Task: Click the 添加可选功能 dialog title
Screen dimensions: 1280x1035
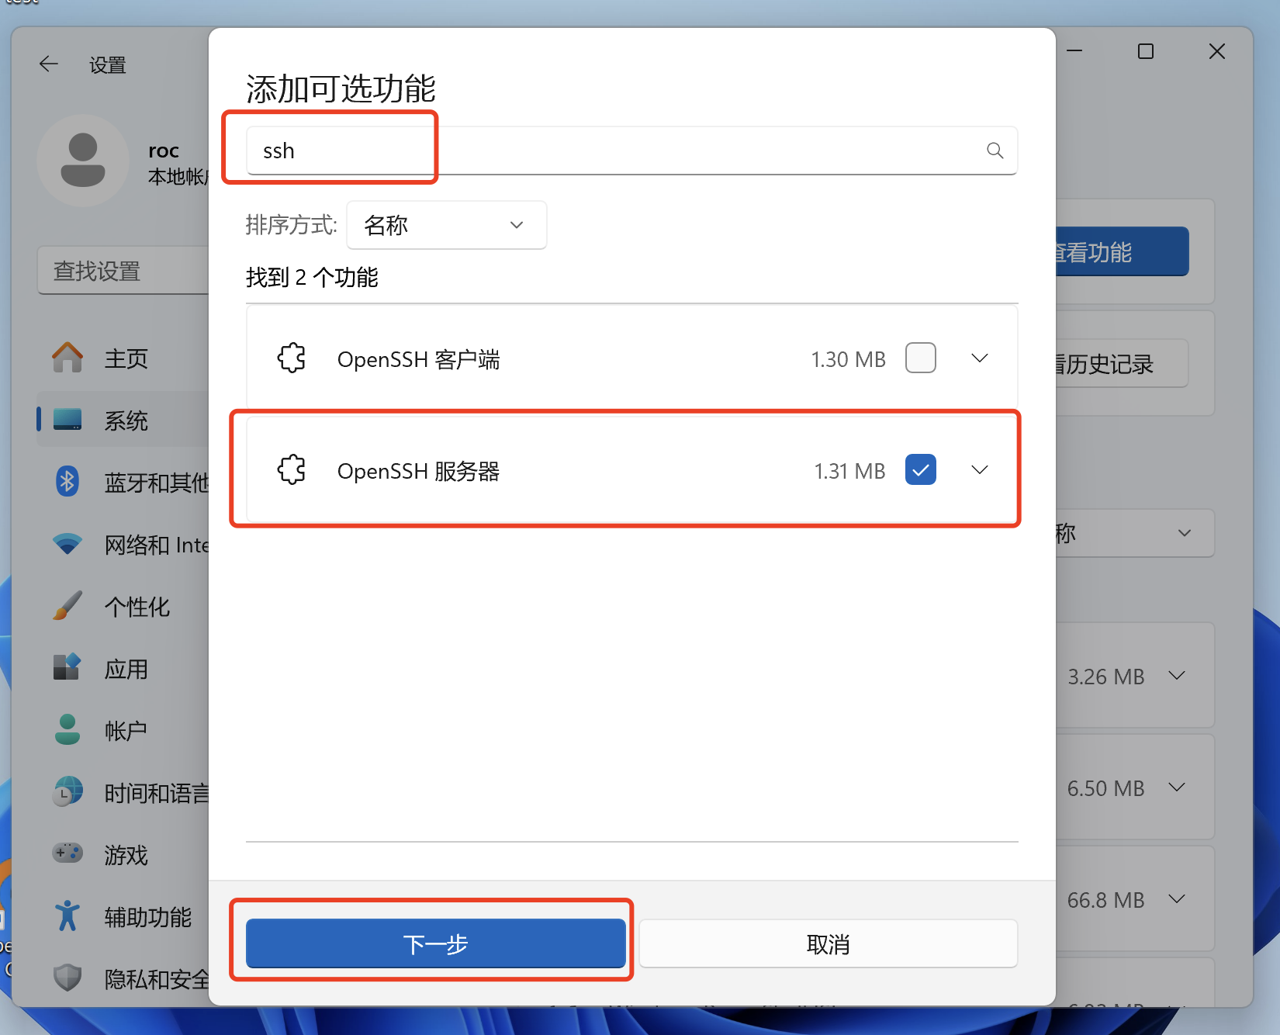Action: (x=341, y=88)
